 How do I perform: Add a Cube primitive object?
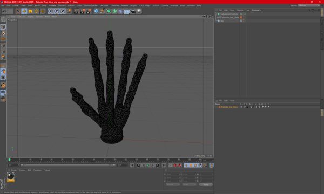click(x=96, y=11)
